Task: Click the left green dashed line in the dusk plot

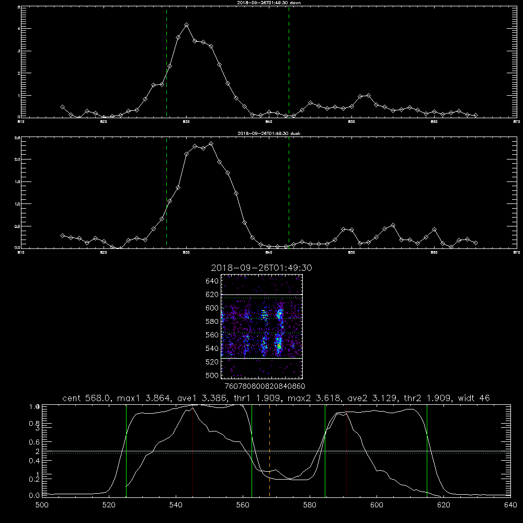Action: pos(166,193)
